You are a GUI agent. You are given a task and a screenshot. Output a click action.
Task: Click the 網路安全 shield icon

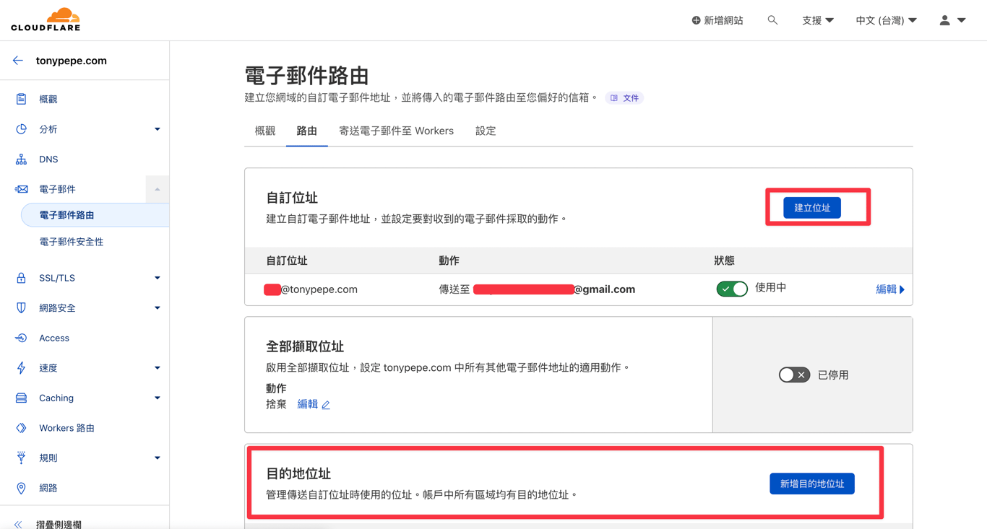[21, 307]
